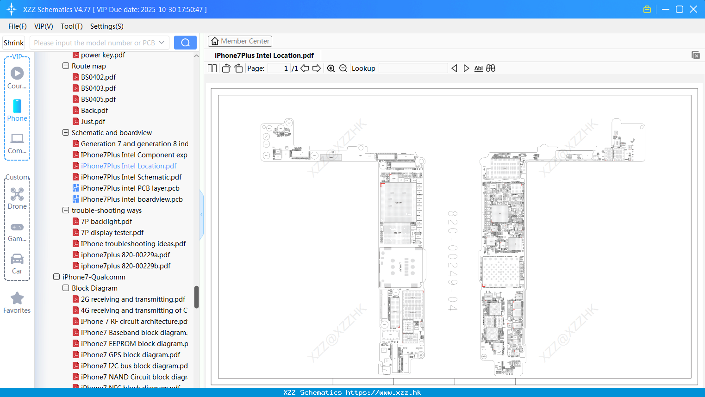705x397 pixels.
Task: Open Back.pdf
Action: click(x=94, y=111)
